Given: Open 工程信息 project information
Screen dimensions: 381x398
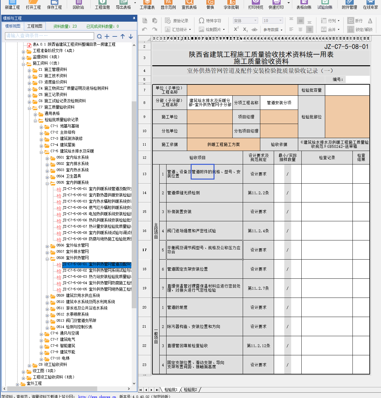Looking at the screenshot, I should point(103,5).
